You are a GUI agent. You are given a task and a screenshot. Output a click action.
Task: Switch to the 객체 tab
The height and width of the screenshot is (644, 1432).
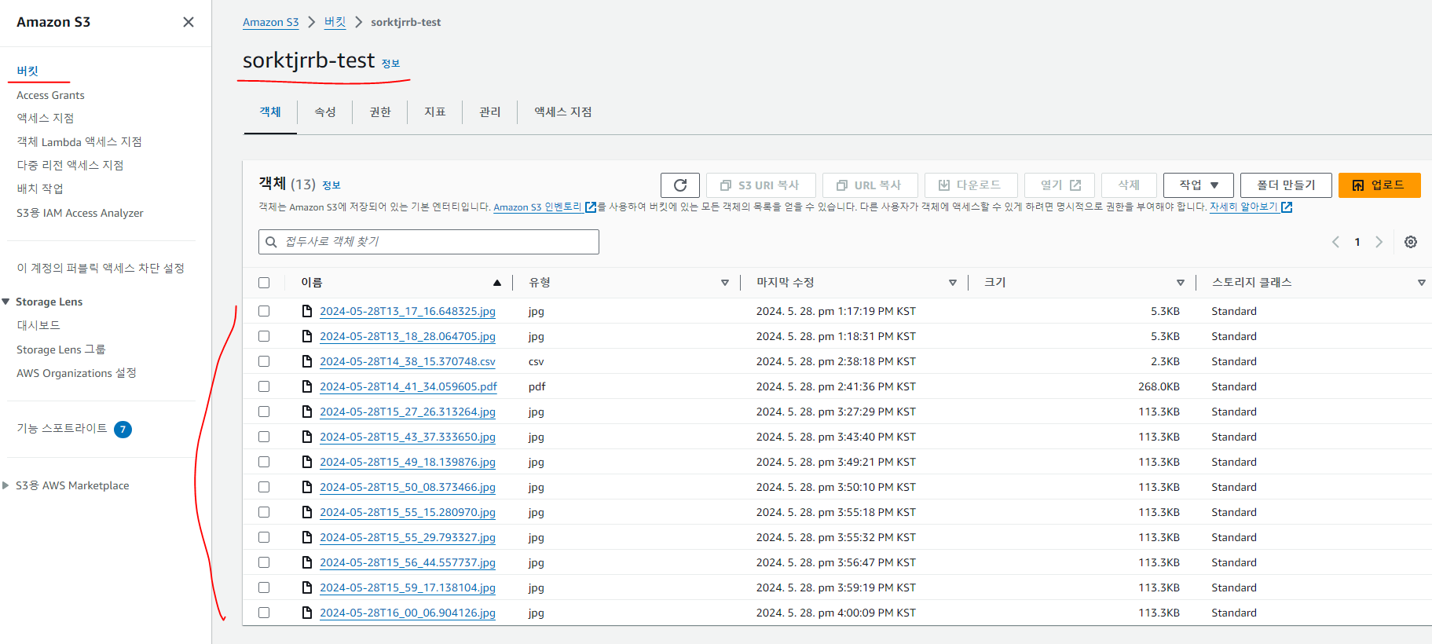270,112
